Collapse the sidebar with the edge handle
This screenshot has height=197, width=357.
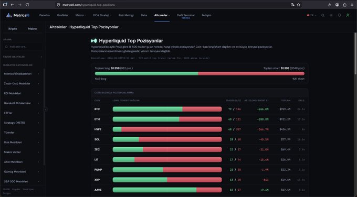click(x=45, y=110)
